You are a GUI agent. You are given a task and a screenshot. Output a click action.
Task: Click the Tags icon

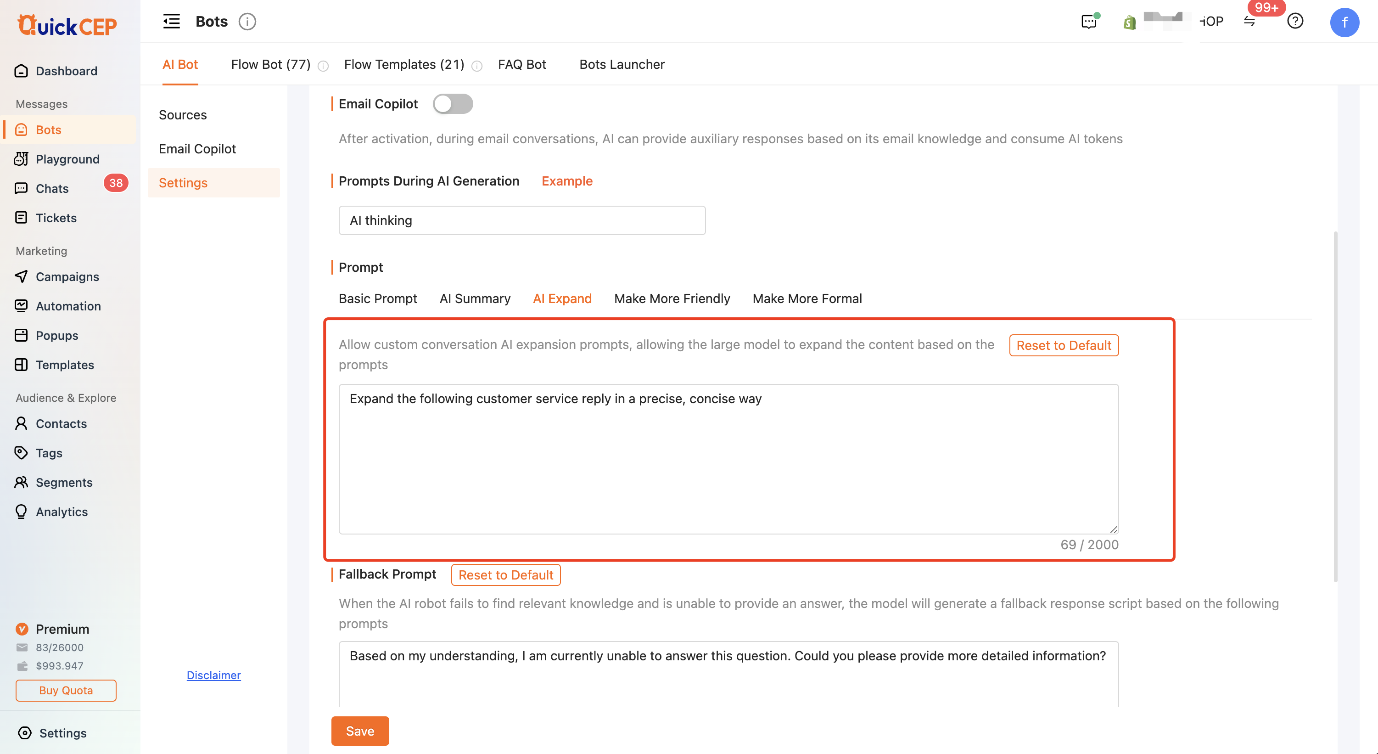(x=22, y=453)
